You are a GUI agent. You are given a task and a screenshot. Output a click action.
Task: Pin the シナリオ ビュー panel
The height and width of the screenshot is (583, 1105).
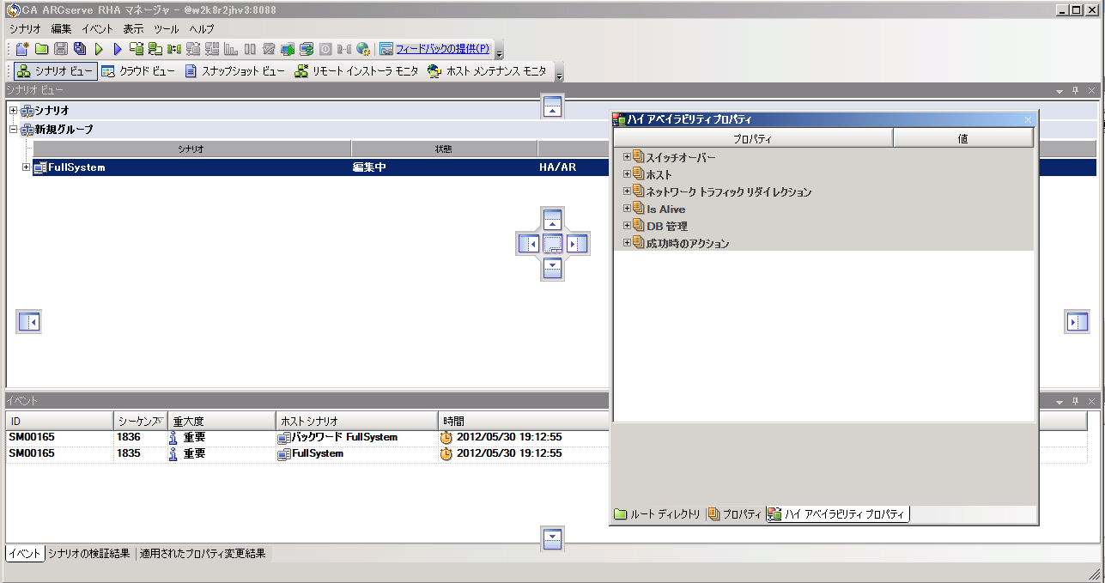click(x=1074, y=90)
